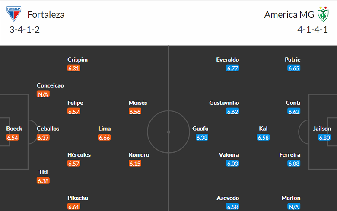Click Titi's 6.38 rating badge

pos(43,181)
